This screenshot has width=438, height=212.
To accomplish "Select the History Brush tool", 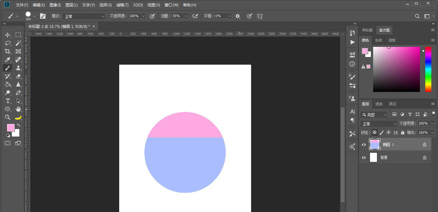I will click(x=8, y=76).
